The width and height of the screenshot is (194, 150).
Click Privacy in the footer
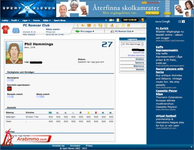(x=89, y=146)
